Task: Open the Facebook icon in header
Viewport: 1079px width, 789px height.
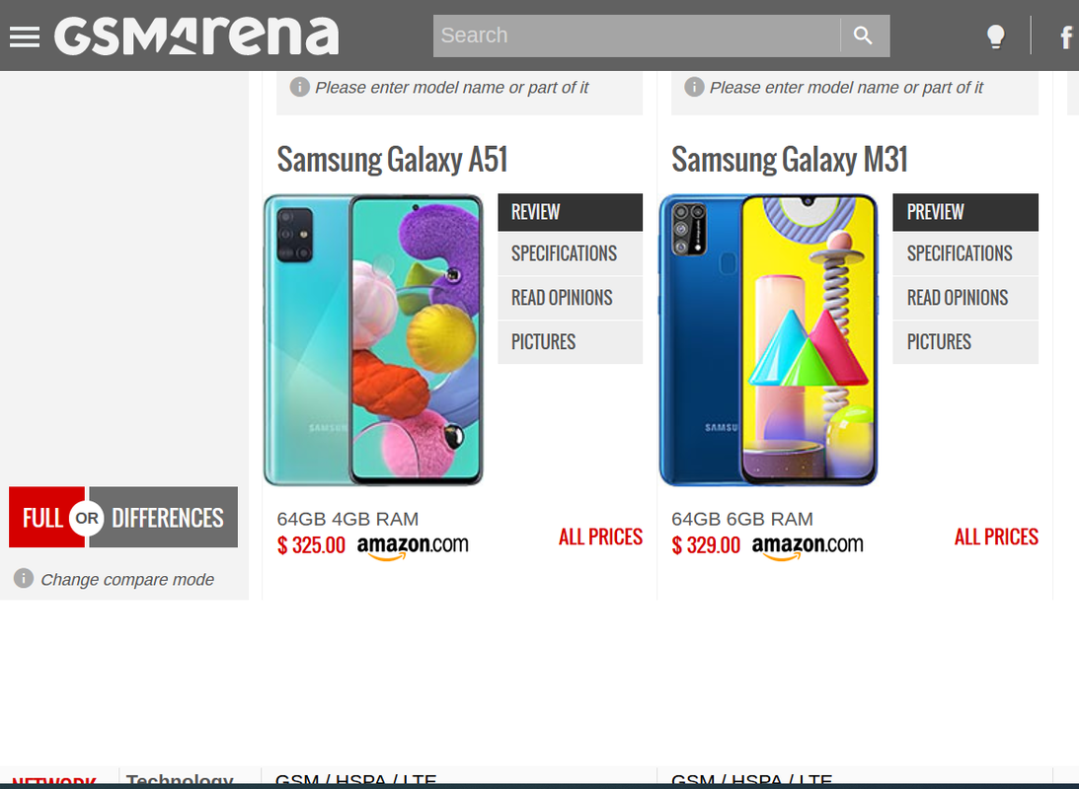Action: click(x=1066, y=36)
